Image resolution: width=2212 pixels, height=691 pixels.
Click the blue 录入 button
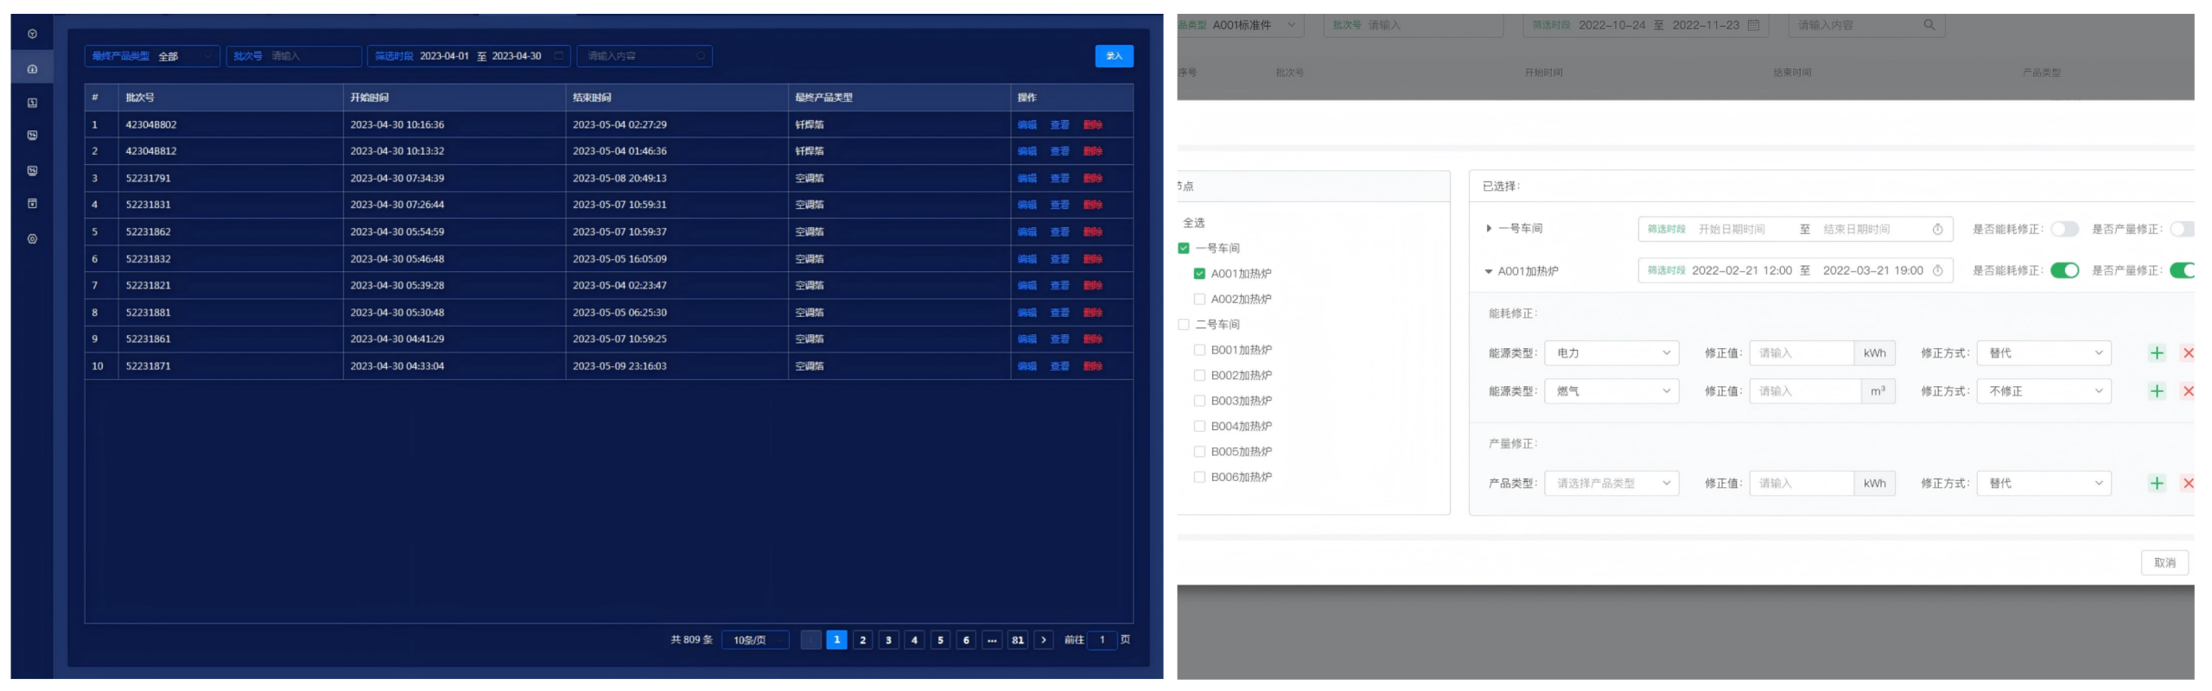coord(1114,56)
